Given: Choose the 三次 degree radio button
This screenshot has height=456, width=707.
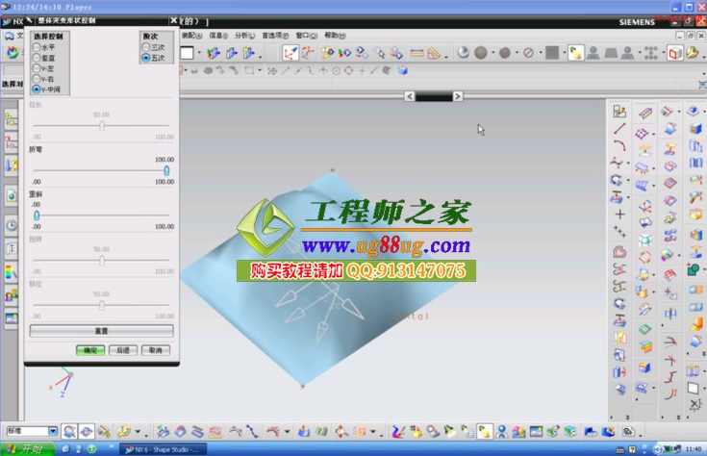Looking at the screenshot, I should [x=146, y=47].
